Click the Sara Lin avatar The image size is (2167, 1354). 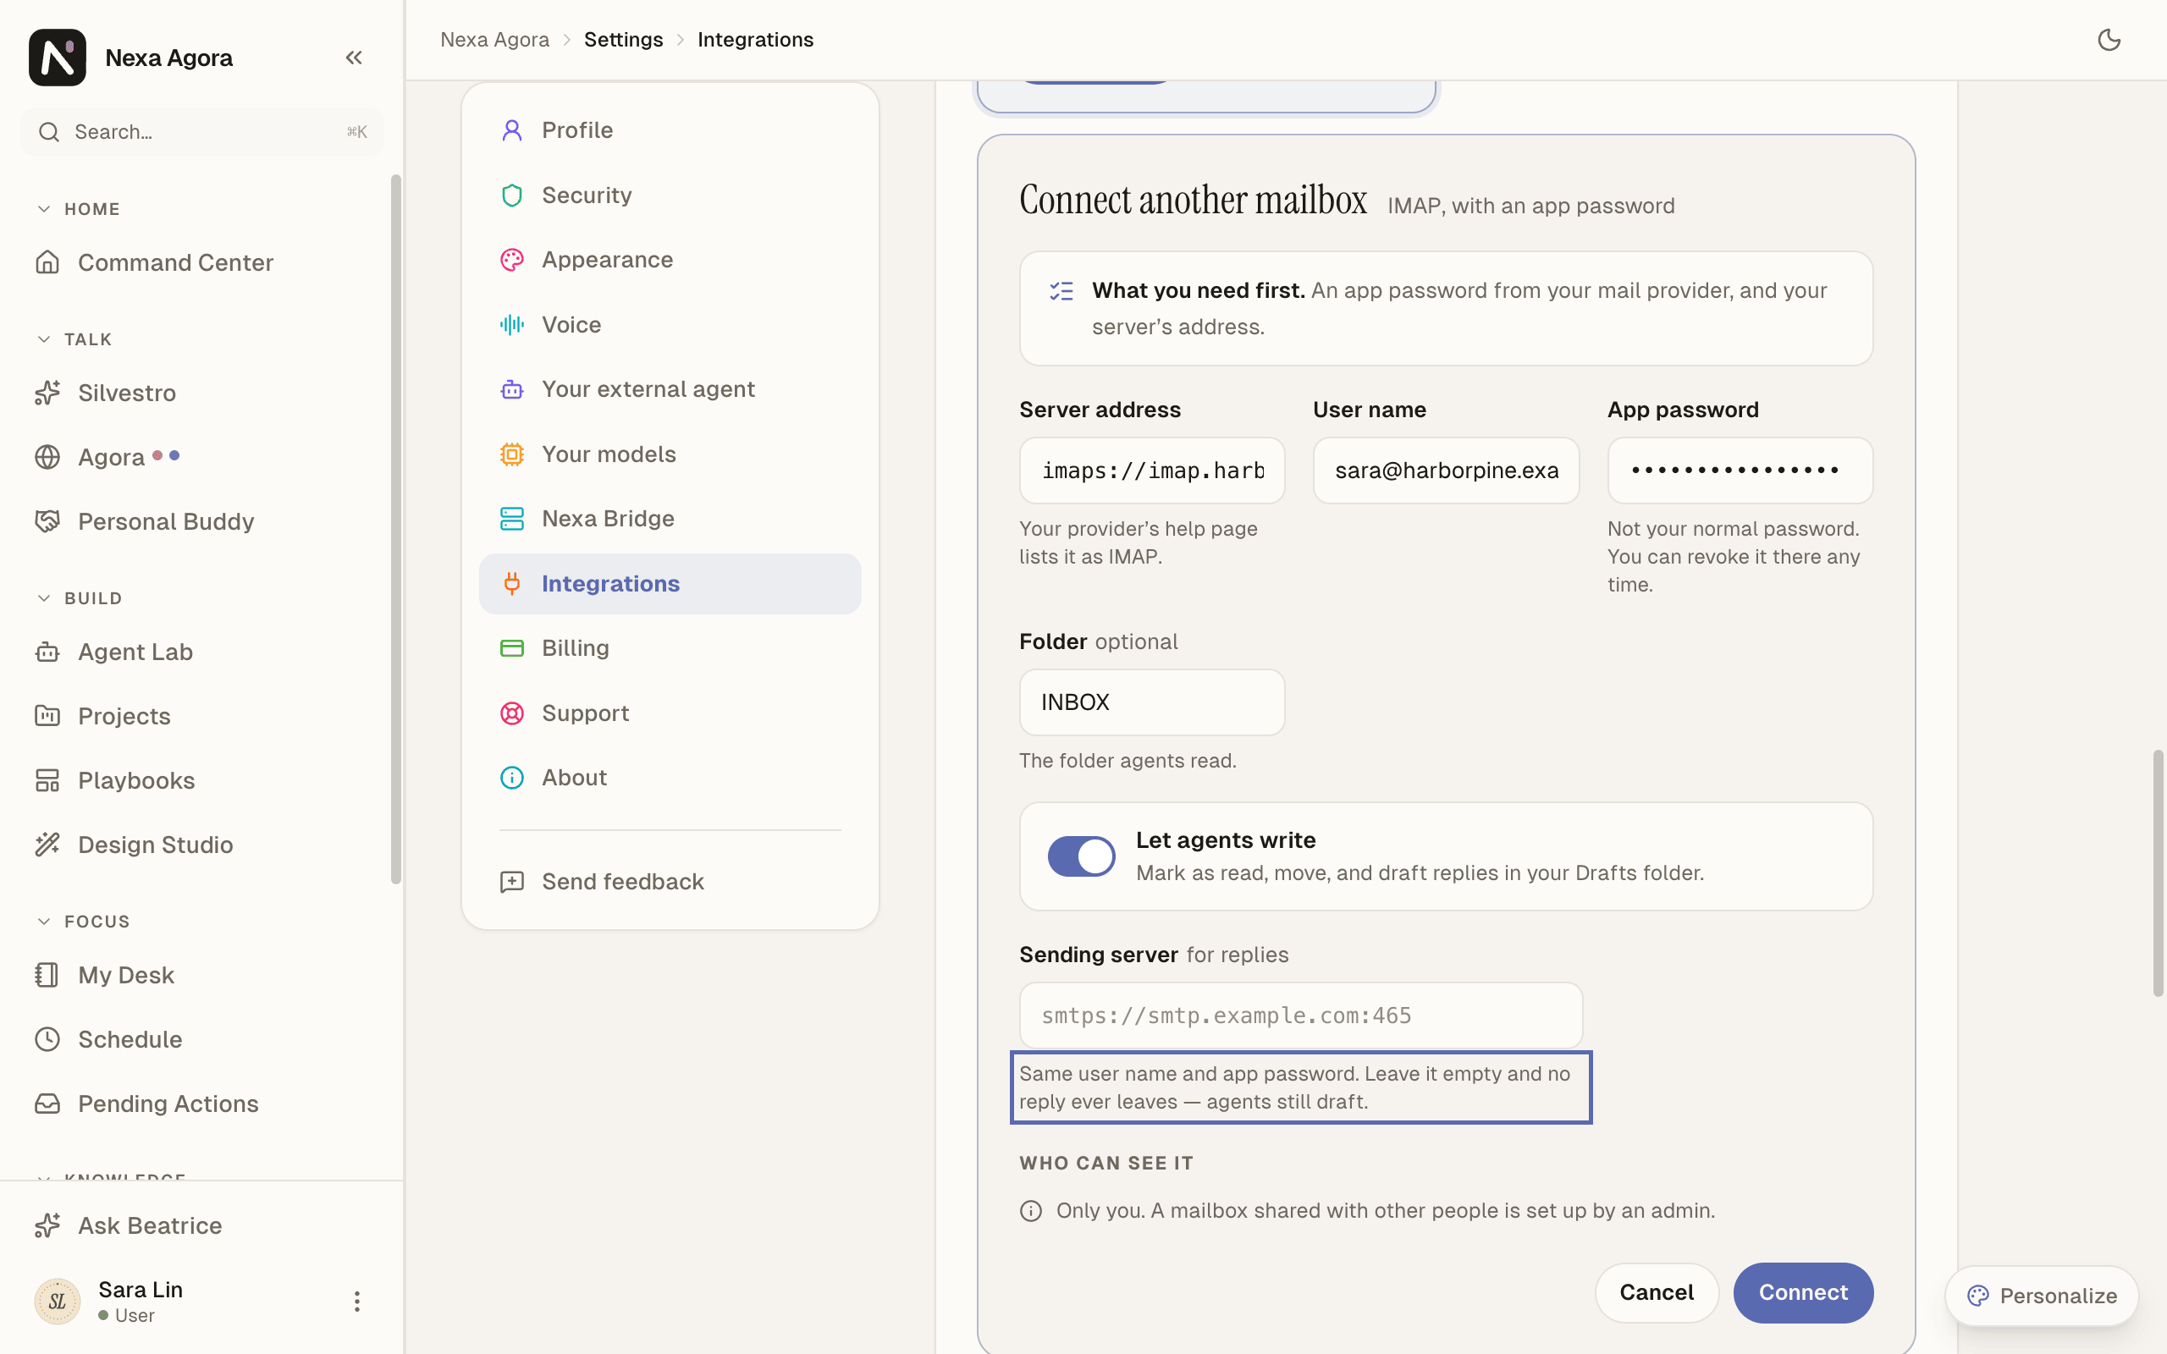(58, 1302)
